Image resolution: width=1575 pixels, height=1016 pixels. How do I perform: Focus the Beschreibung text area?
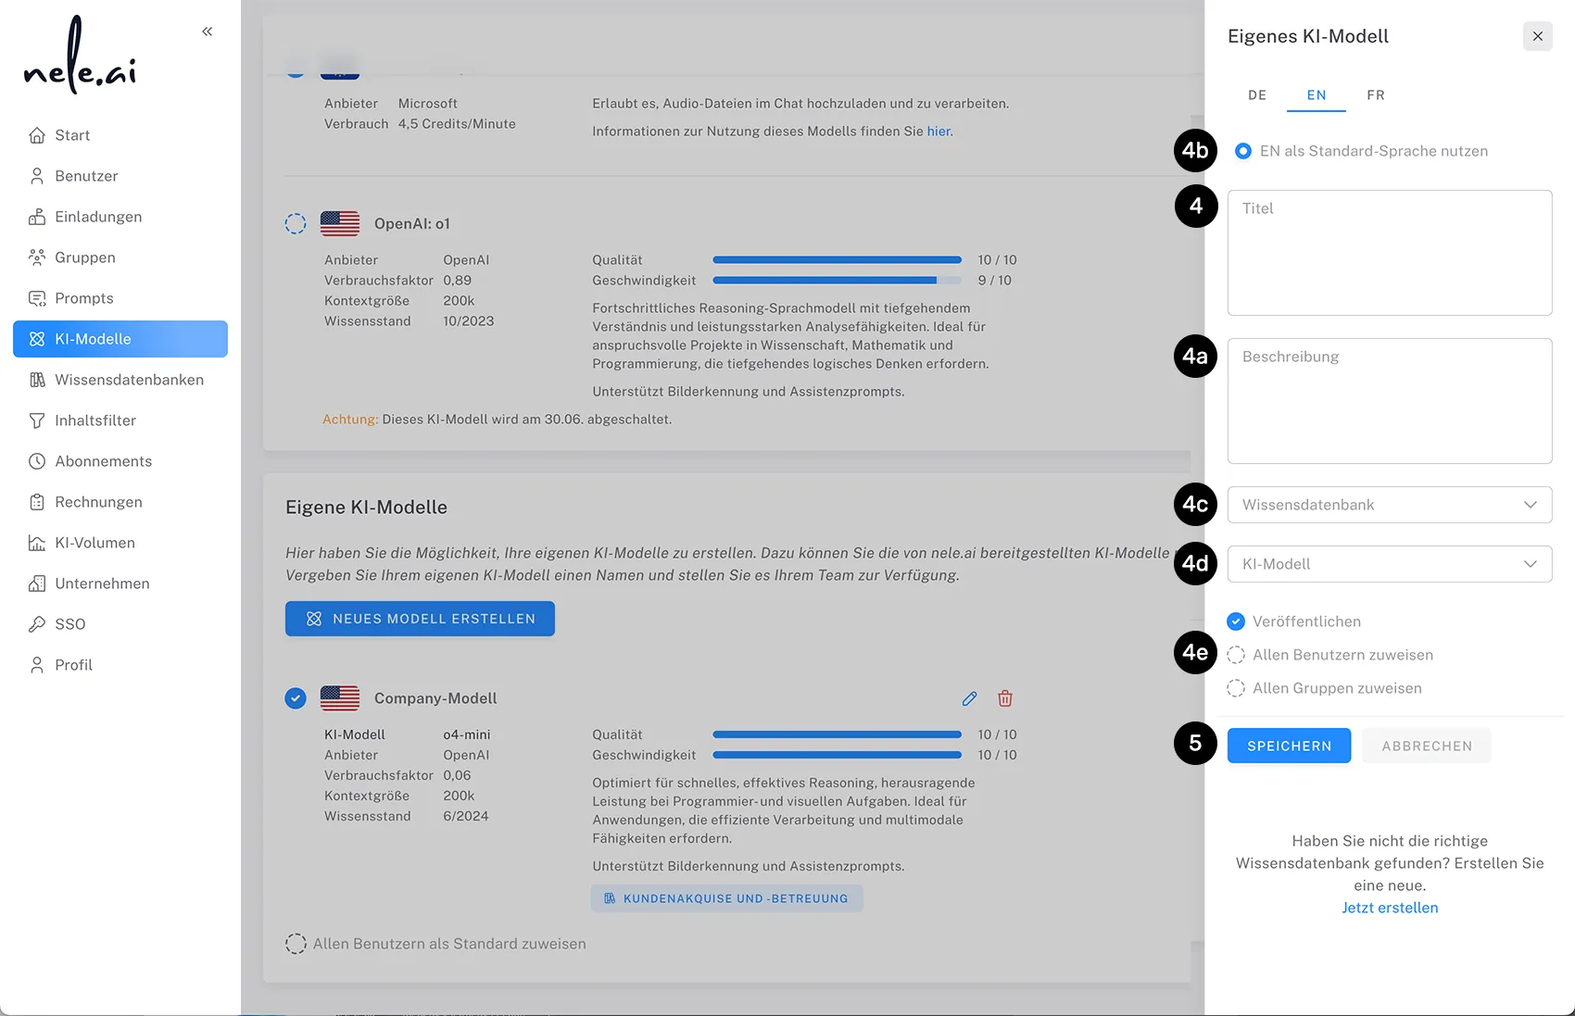point(1390,401)
